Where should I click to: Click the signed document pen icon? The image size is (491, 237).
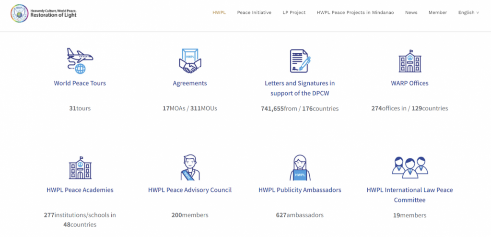[x=300, y=61]
